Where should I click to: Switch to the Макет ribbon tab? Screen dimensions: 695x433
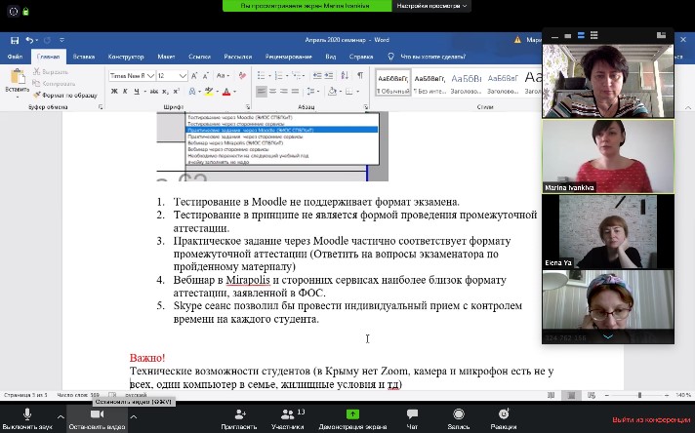166,57
